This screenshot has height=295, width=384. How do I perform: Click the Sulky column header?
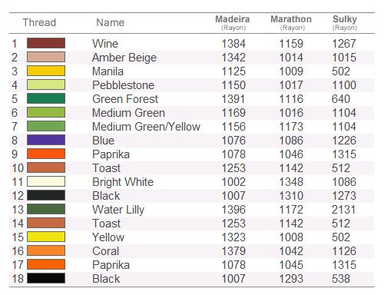click(x=345, y=22)
